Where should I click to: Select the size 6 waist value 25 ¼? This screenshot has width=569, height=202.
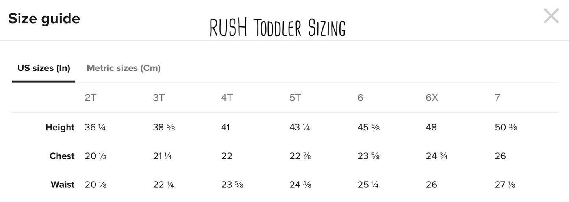point(368,185)
